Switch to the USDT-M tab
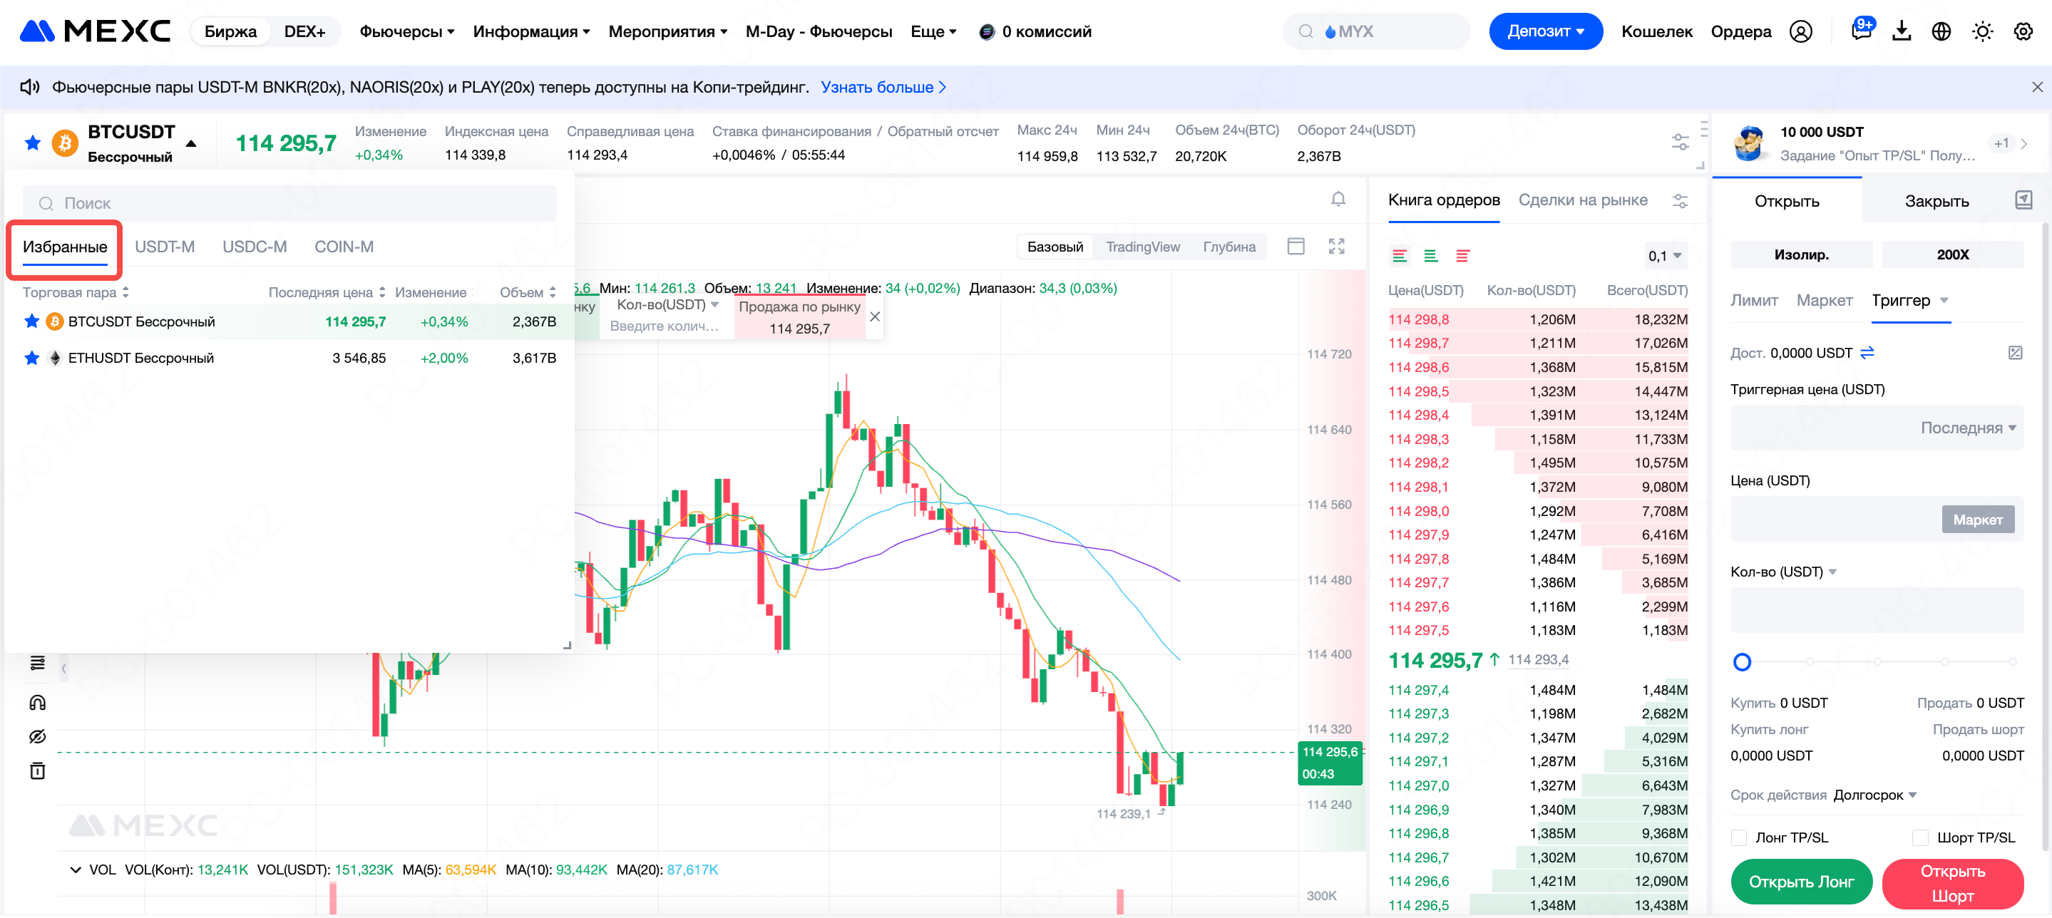This screenshot has width=2052, height=918. [x=164, y=247]
